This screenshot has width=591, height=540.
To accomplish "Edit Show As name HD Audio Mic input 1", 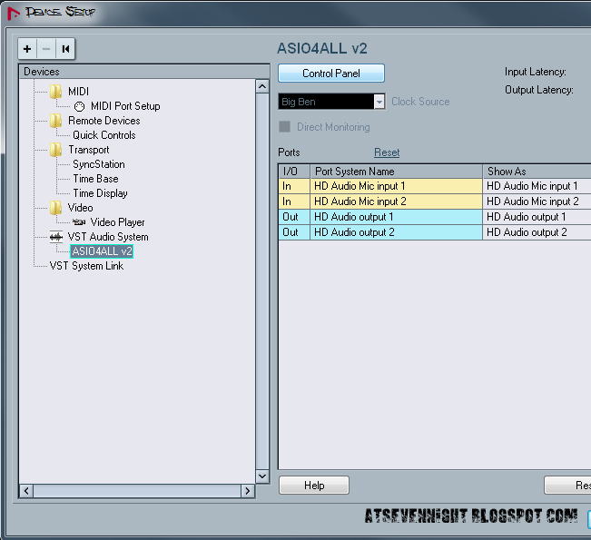I will coord(537,186).
